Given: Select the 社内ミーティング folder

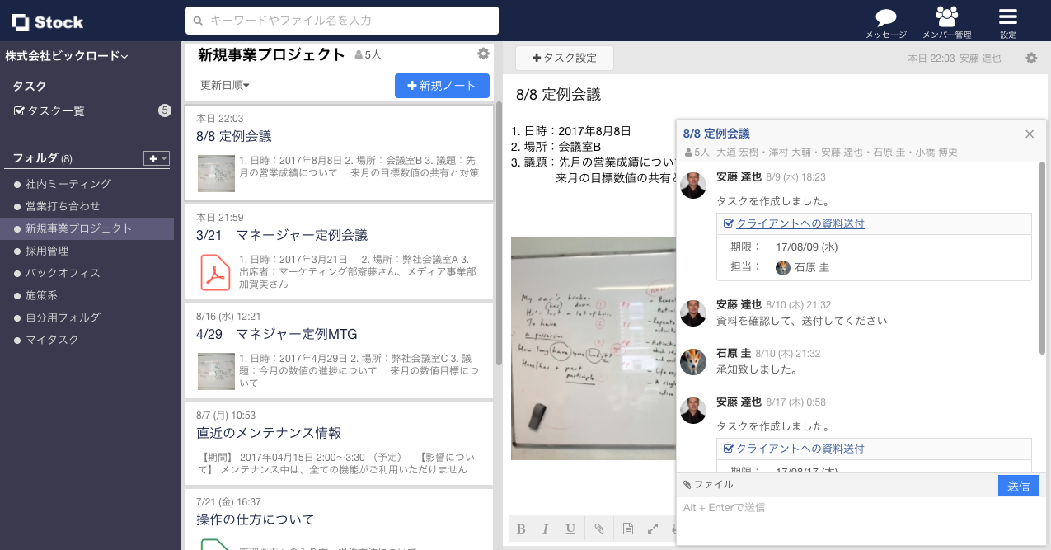Looking at the screenshot, I should tap(68, 184).
